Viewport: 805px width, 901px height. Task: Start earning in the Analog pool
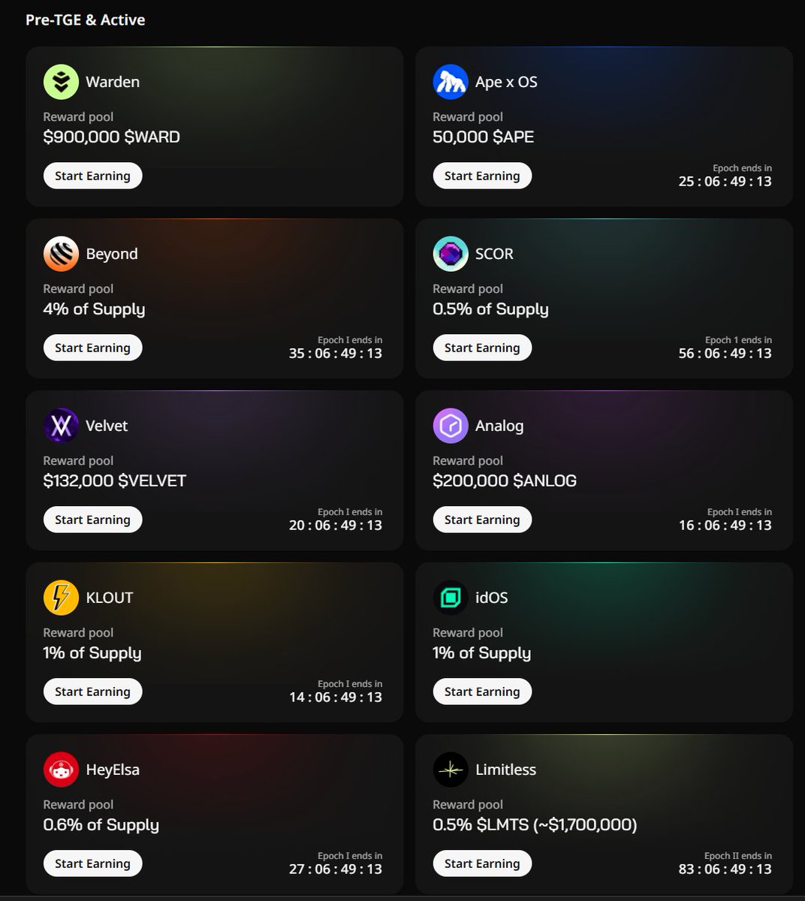coord(482,520)
